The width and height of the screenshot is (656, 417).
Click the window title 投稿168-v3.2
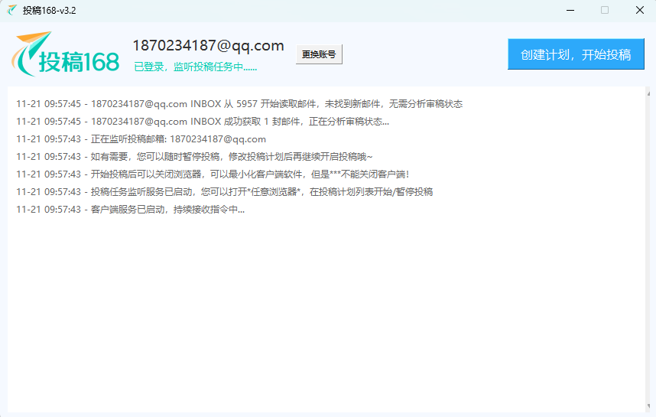(50, 10)
